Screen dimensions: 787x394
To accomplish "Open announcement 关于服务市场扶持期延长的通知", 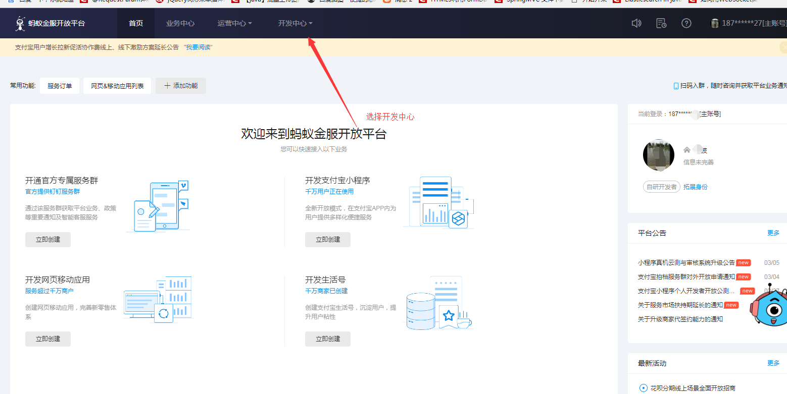I will tap(680, 305).
